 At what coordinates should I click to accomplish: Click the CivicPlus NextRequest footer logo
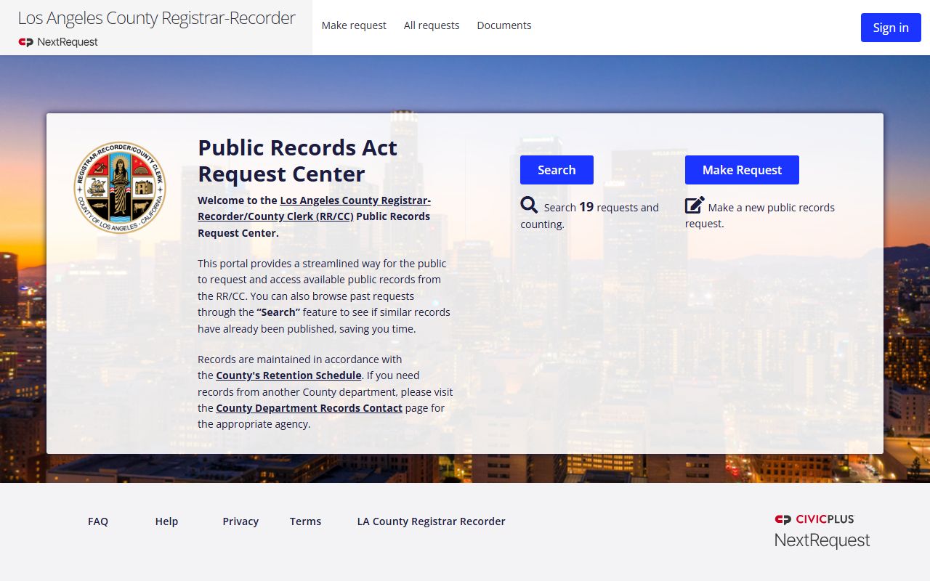[x=822, y=531]
